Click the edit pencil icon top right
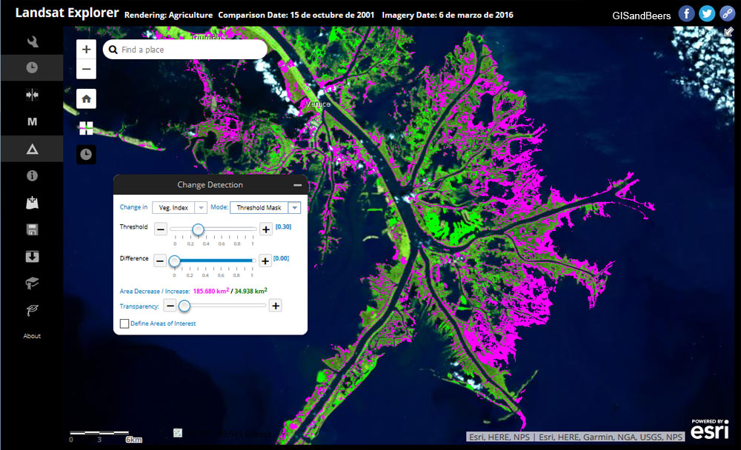Screen dimensions: 741x450 coord(728,32)
